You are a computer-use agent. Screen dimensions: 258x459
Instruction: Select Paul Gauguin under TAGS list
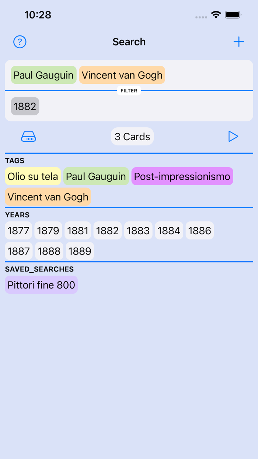coord(96,176)
